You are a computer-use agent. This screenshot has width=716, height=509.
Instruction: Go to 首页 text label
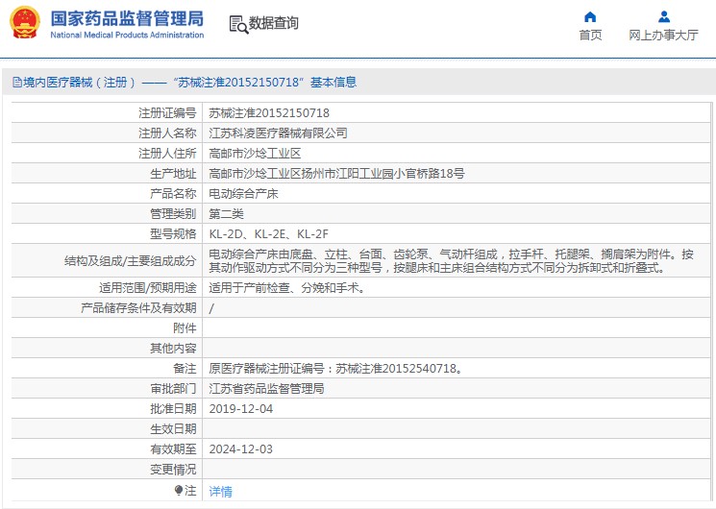point(590,35)
